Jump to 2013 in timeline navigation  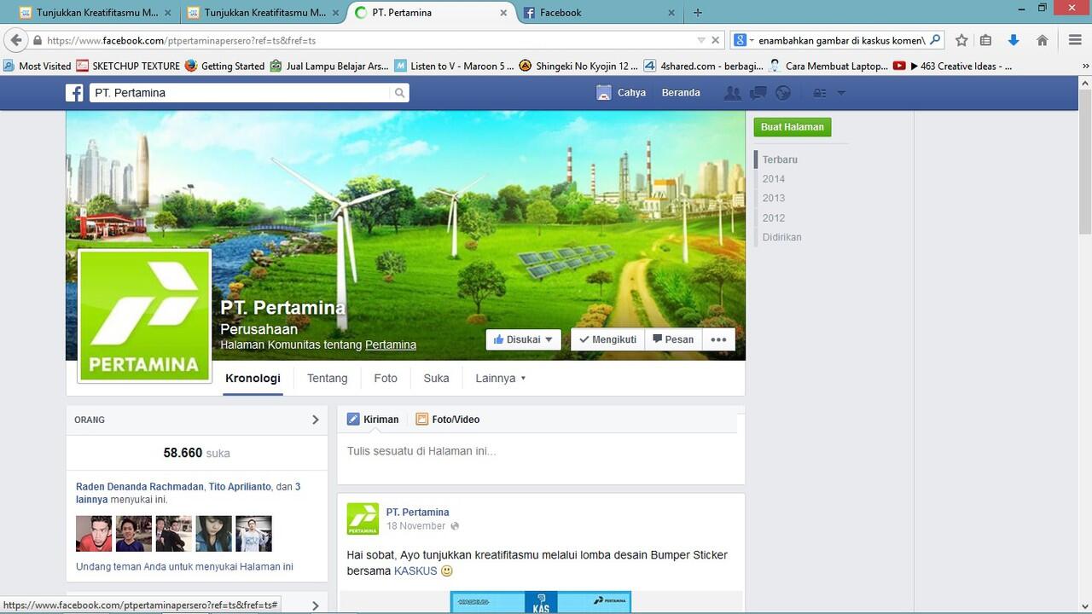774,199
